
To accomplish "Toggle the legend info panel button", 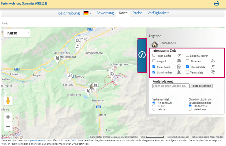I will pyautogui.click(x=142, y=55).
